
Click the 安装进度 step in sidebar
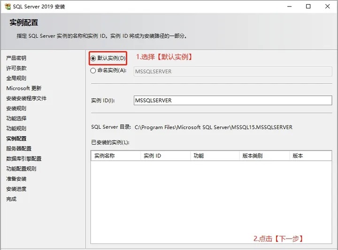(x=16, y=189)
